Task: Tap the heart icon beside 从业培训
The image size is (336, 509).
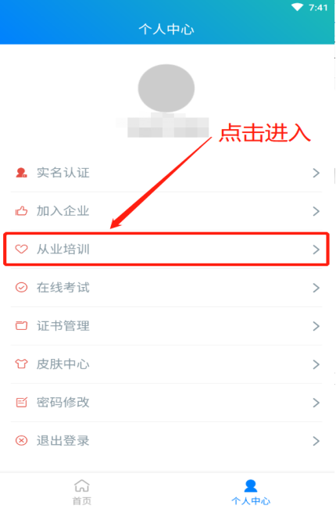Action: coord(21,249)
